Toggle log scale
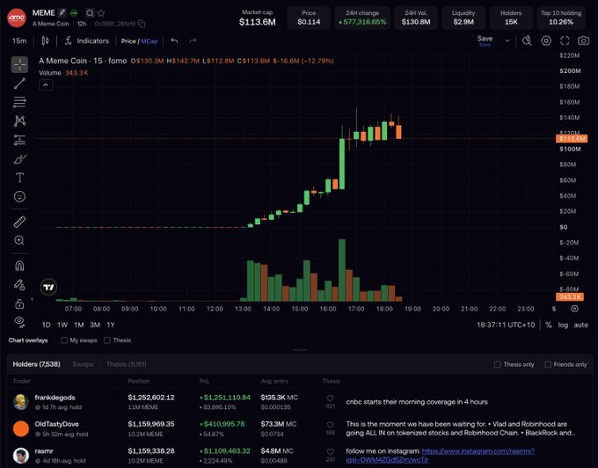598x468 pixels. (x=563, y=325)
